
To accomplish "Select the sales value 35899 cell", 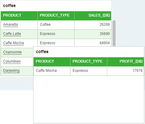I will (x=93, y=34).
